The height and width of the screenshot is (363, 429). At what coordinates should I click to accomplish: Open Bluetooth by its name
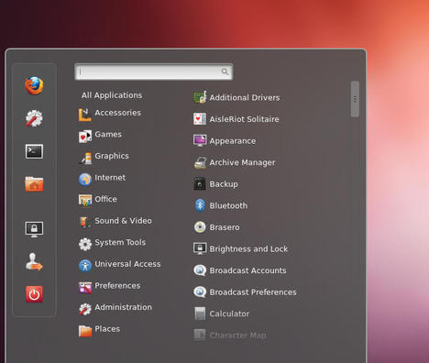228,205
